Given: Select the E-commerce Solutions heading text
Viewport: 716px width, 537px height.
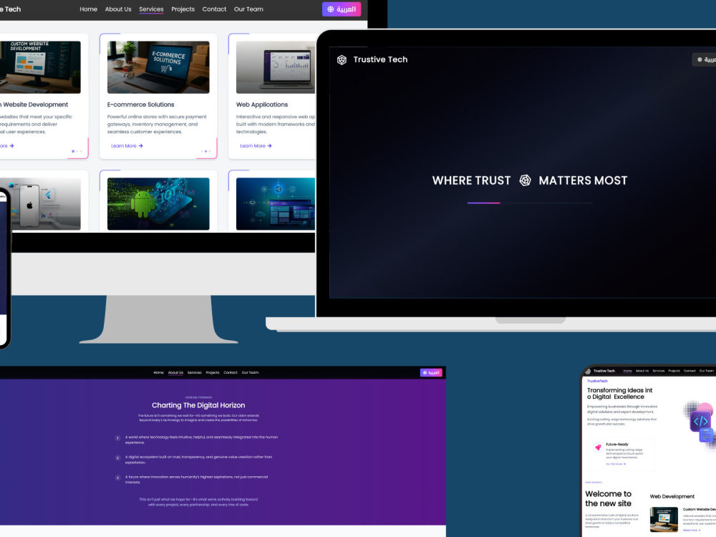Looking at the screenshot, I should 140,105.
